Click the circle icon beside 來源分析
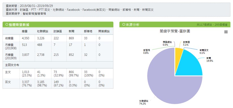 (124, 25)
